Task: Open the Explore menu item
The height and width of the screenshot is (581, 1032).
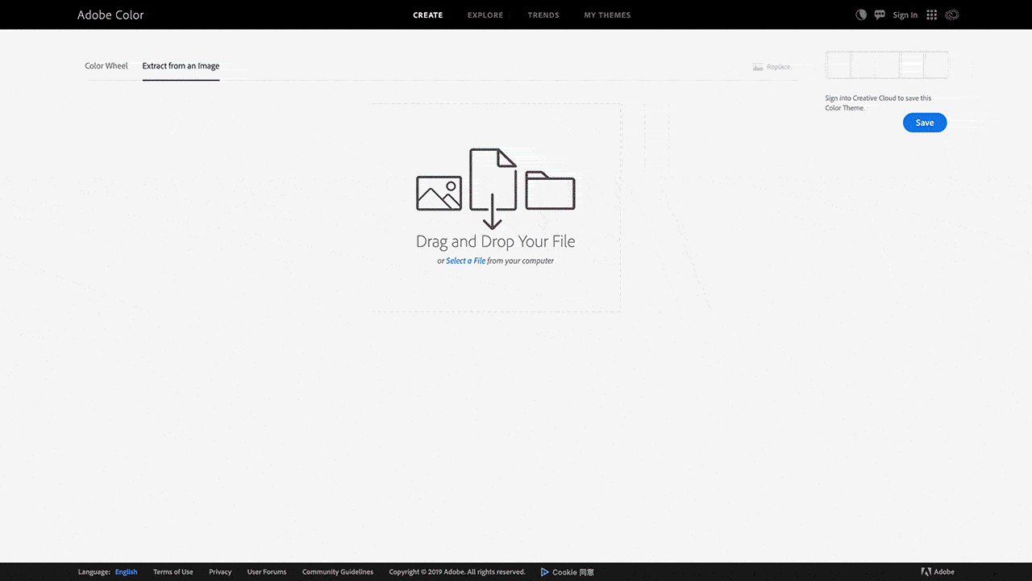Action: [x=485, y=15]
